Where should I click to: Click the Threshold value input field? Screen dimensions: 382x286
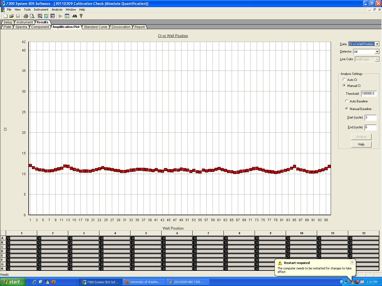point(369,93)
